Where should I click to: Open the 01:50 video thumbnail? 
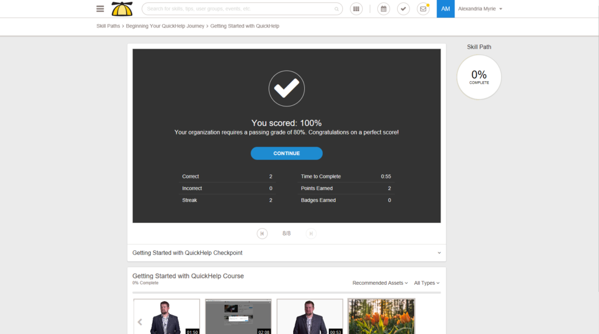[167, 316]
